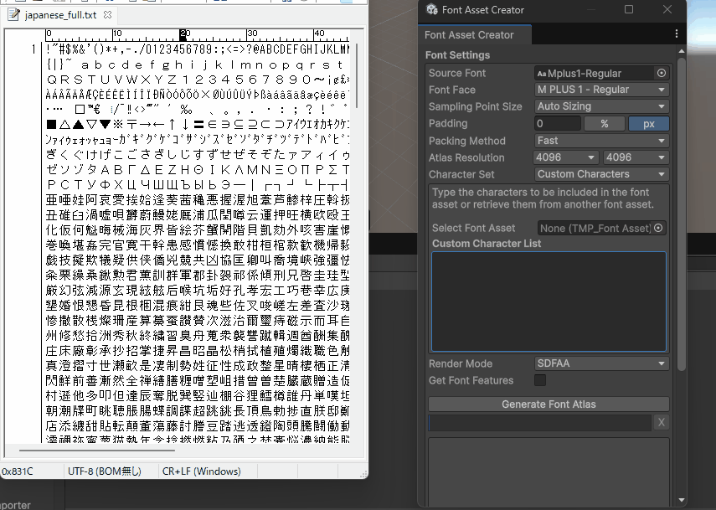Open the Sampling Point Size dropdown

(x=600, y=106)
